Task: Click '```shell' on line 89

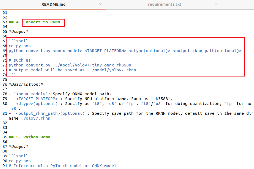Action: [x=19, y=156]
